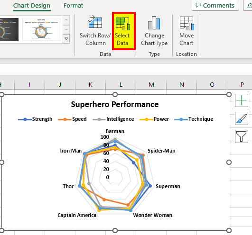The image size is (252, 235).
Task: Click the Superhero Performance chart title
Action: (x=115, y=104)
